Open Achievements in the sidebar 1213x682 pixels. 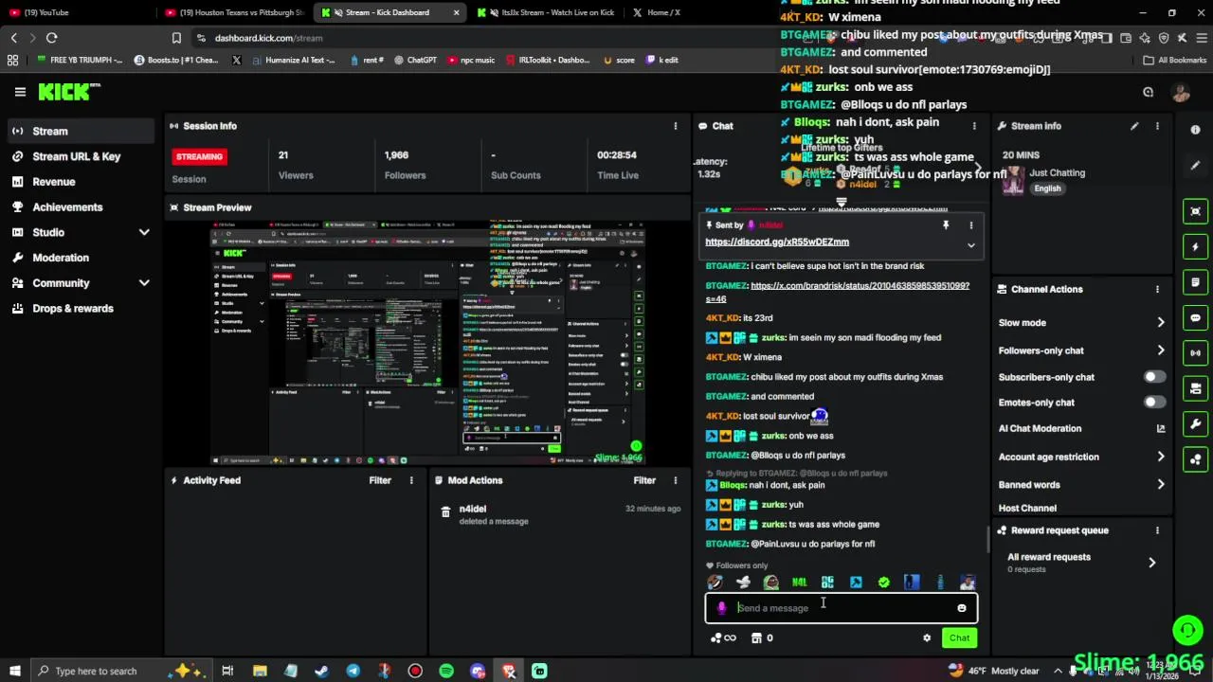pyautogui.click(x=79, y=206)
